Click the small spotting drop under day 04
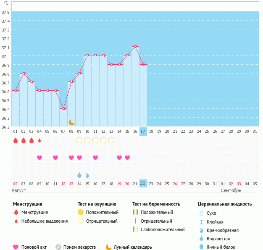The width and height of the screenshot is (263, 250). (x=39, y=140)
